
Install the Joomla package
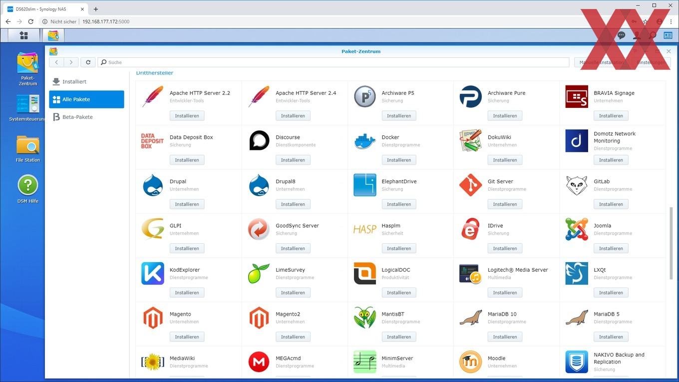pos(611,249)
